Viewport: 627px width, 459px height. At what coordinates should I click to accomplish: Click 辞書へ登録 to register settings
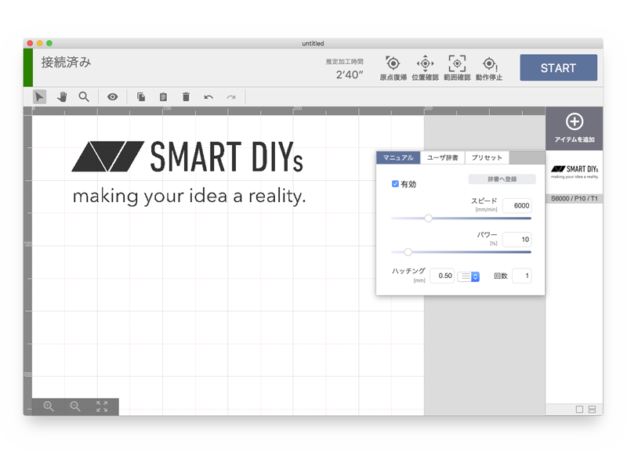(503, 179)
